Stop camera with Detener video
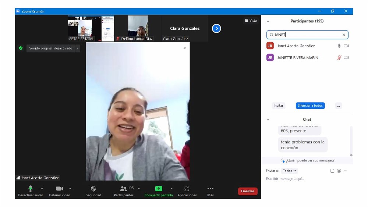 click(59, 189)
